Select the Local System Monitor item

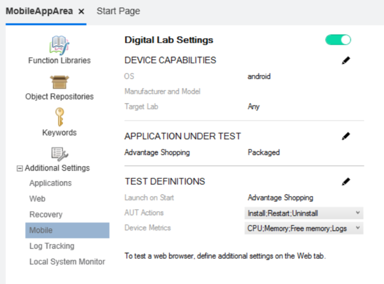click(x=67, y=262)
